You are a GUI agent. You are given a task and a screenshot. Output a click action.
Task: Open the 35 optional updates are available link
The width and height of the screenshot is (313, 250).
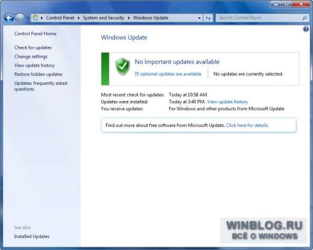point(167,74)
